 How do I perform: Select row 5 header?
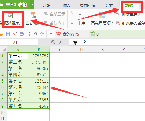coord(3,81)
